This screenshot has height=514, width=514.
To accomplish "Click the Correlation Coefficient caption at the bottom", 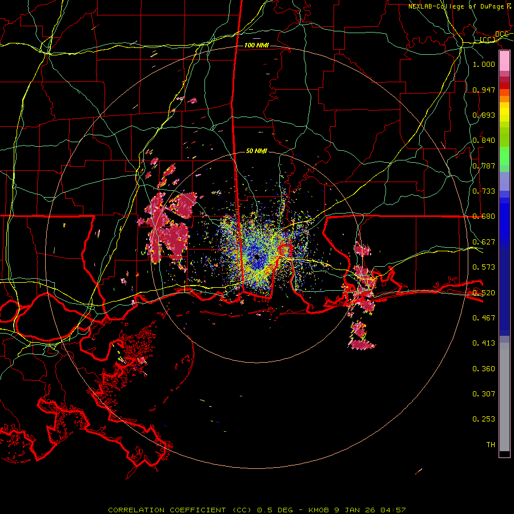I will 256,510.
